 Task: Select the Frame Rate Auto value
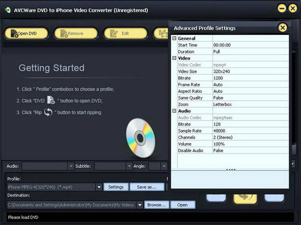pyautogui.click(x=250, y=84)
